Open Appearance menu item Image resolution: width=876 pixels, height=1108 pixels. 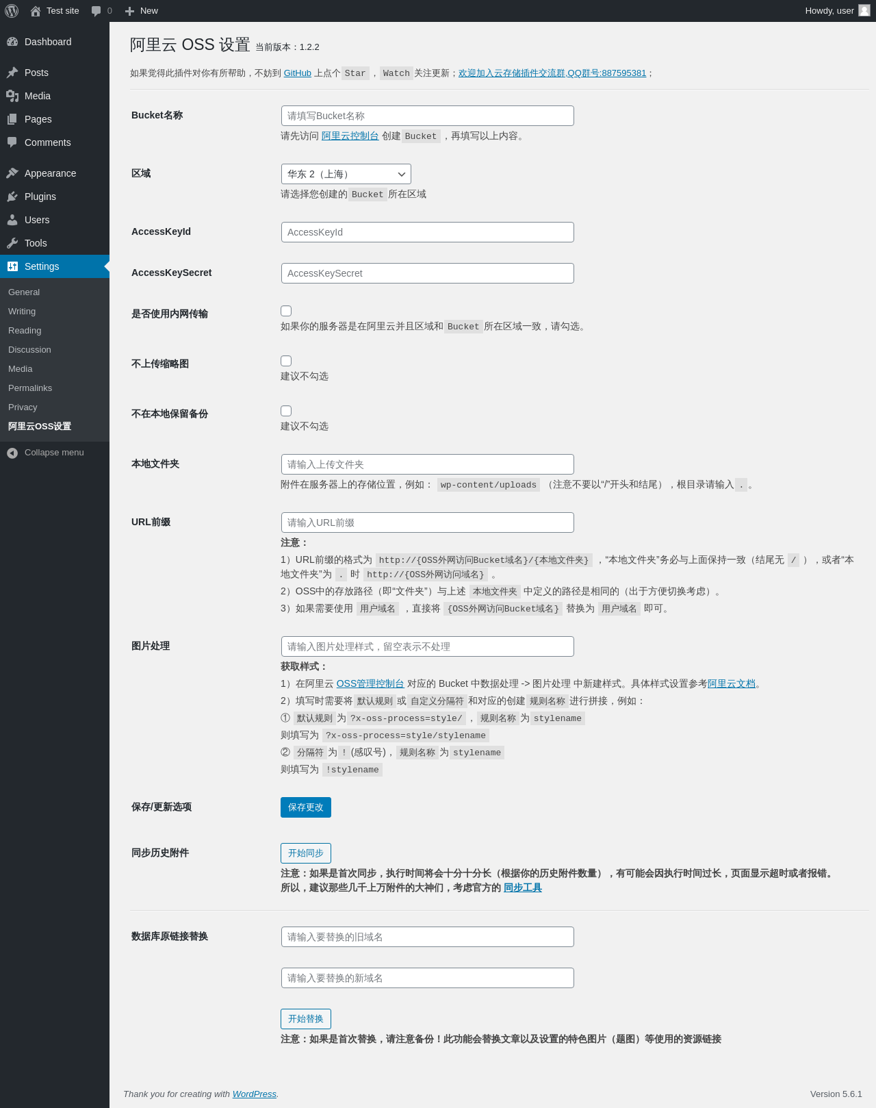tap(55, 173)
